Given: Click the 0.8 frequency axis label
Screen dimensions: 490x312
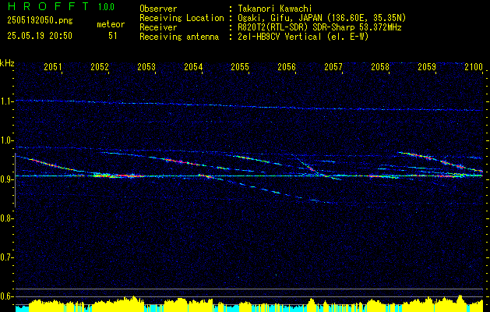Looking at the screenshot, I should pyautogui.click(x=5, y=218).
